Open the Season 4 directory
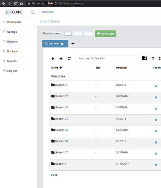Screen dimensions: 161x188 point(61,164)
